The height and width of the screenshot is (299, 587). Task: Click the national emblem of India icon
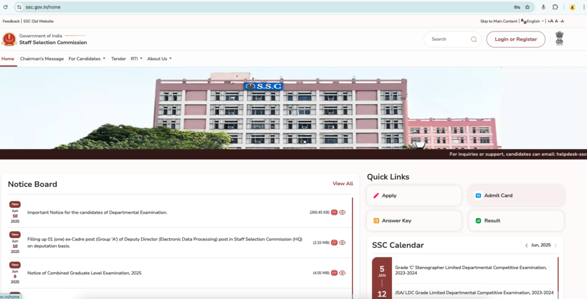(559, 38)
